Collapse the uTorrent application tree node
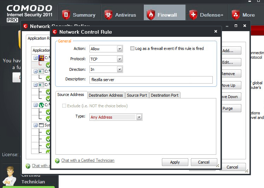264x188 pixels. pos(35,105)
